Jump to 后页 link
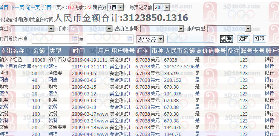279x136 pixels. (47, 8)
